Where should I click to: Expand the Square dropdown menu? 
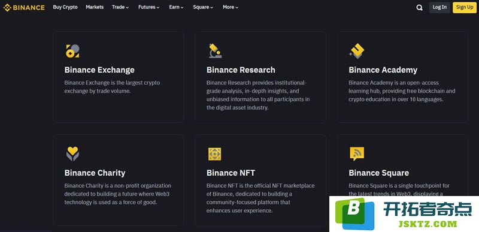tap(203, 7)
